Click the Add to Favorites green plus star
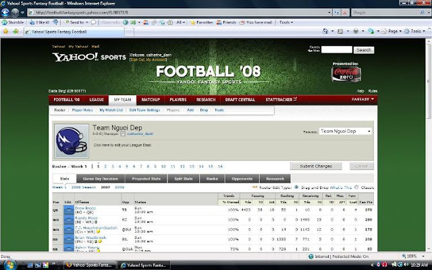The width and height of the screenshot is (432, 270). click(x=16, y=32)
